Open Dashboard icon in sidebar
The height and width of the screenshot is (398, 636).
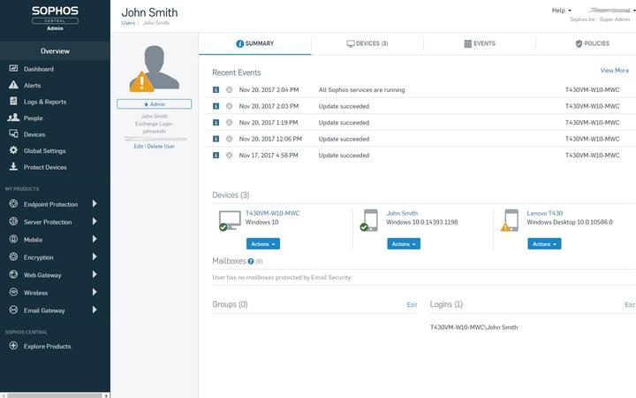[x=13, y=68]
